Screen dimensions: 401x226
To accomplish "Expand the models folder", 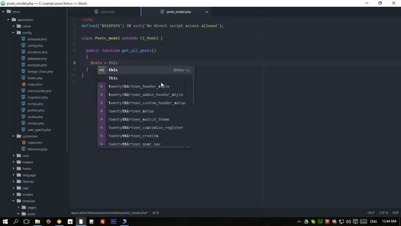I will (14, 195).
